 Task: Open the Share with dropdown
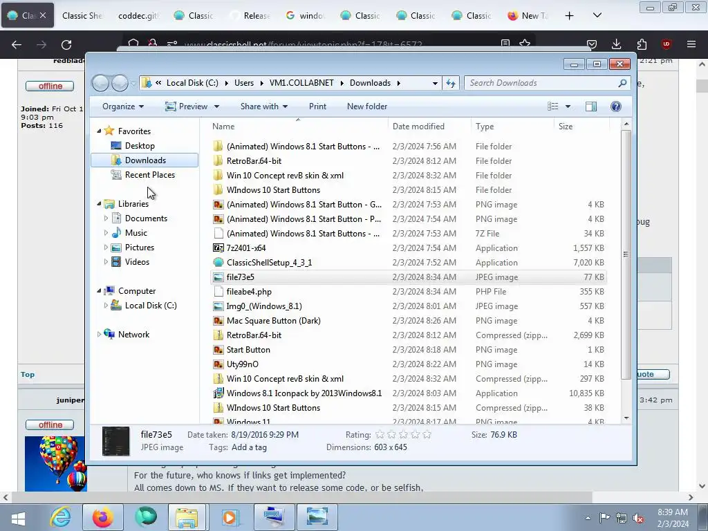(264, 106)
